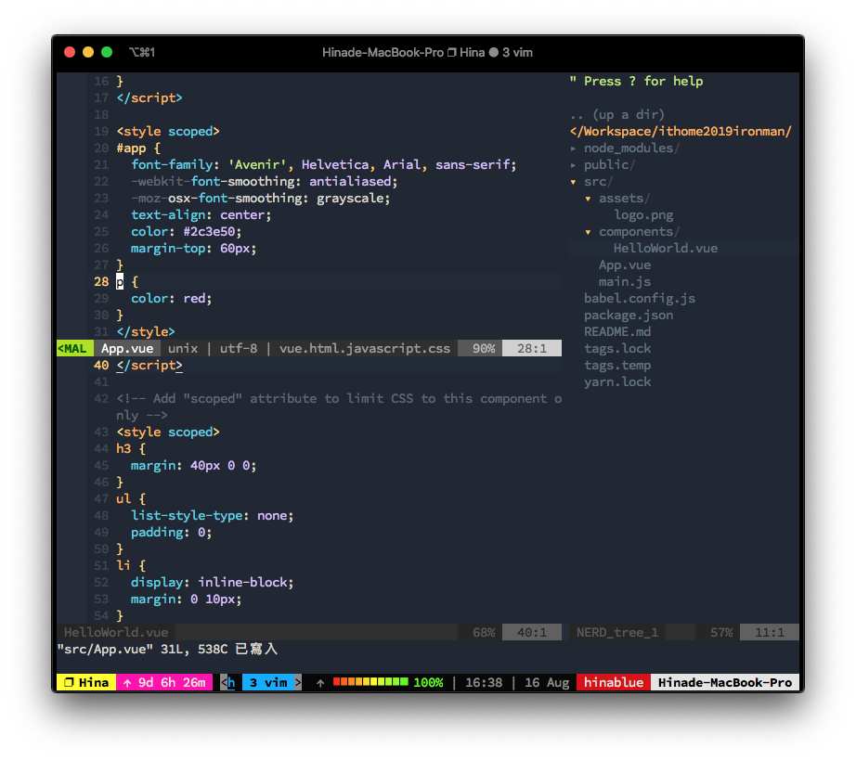856x761 pixels.
Task: Click the <style scoped> tag on line 19
Action: point(168,132)
